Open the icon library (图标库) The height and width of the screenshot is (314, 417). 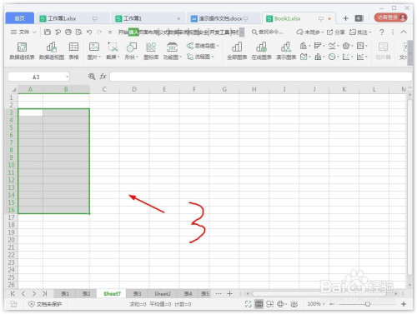tap(151, 51)
